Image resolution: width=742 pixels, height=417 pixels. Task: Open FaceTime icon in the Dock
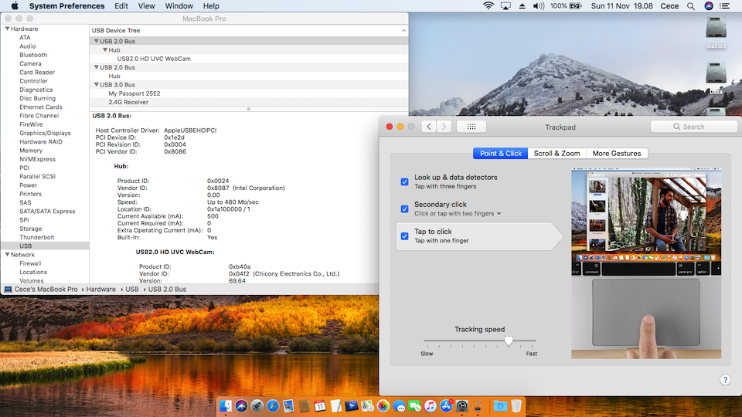pos(414,405)
